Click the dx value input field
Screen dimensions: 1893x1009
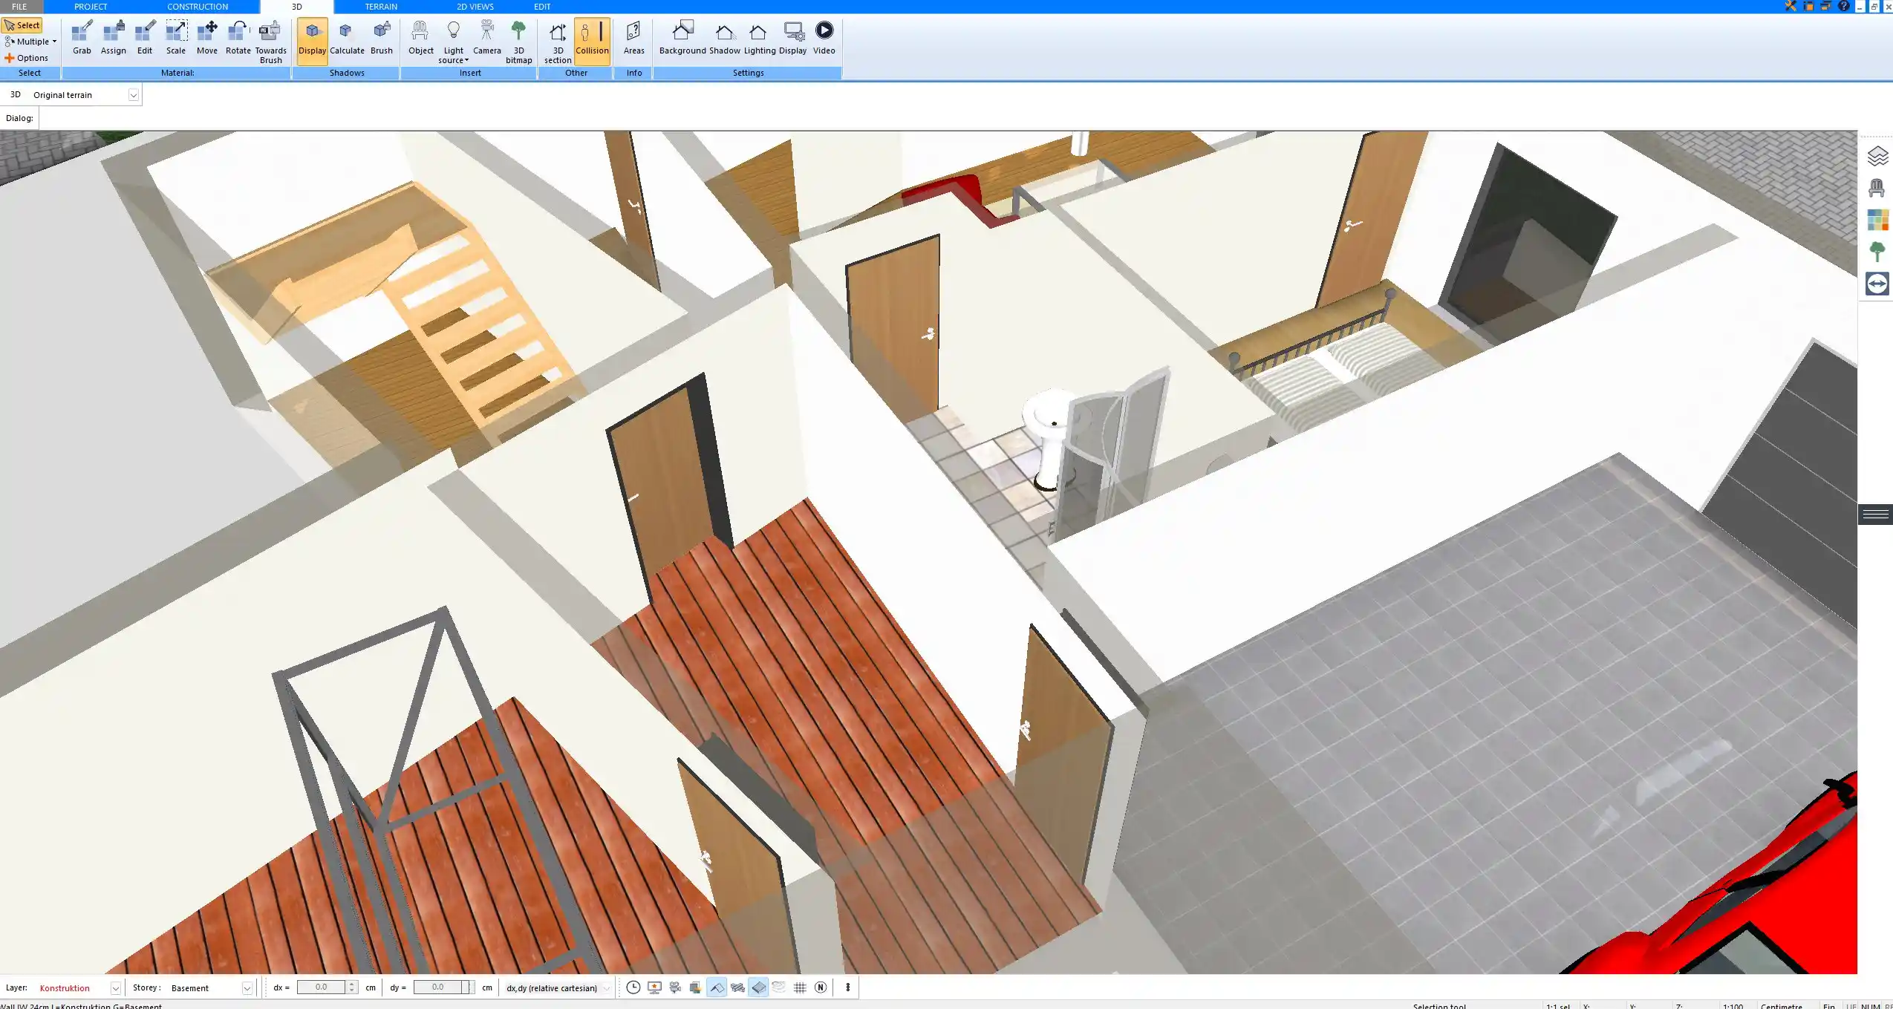pyautogui.click(x=321, y=987)
